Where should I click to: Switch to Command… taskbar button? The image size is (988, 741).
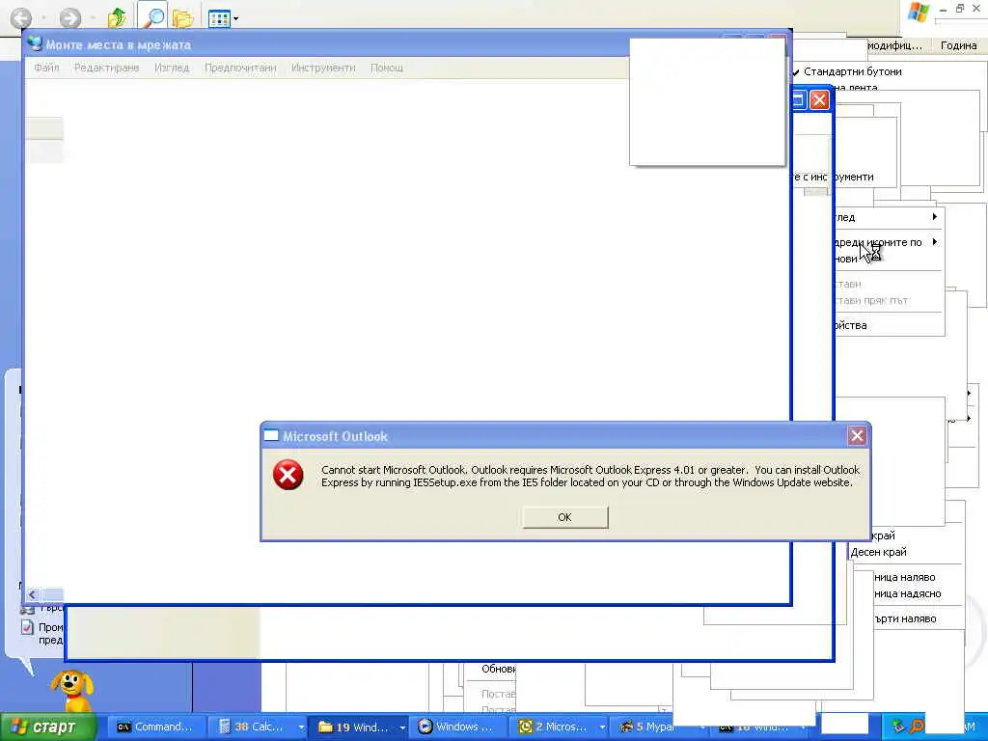coord(154,727)
